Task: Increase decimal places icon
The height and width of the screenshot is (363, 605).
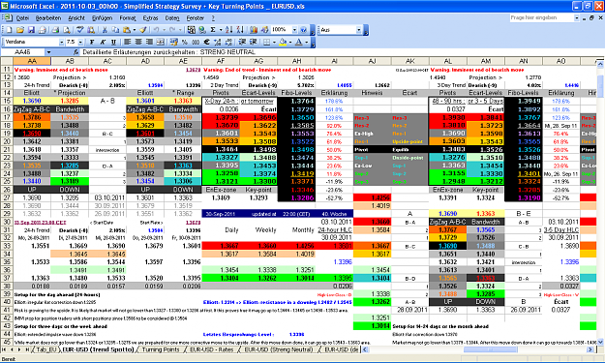Action: click(218, 42)
